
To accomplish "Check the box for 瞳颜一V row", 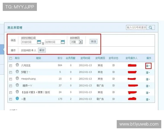I will 11,86.
